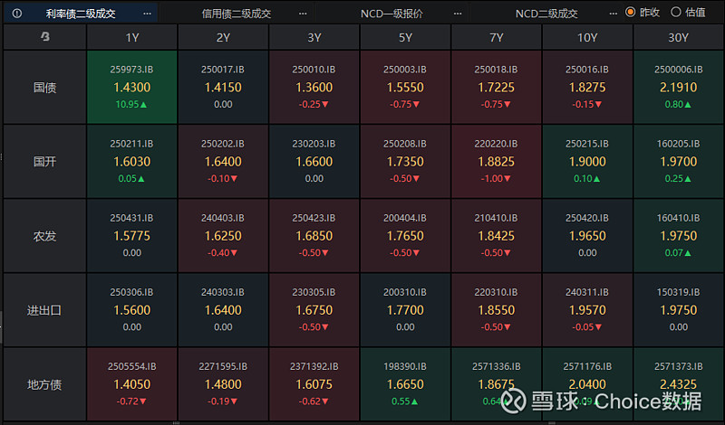Click bond cell 250016.IB

pyautogui.click(x=587, y=87)
